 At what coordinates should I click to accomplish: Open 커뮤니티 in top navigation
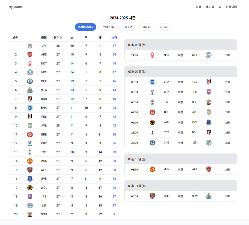(231, 7)
